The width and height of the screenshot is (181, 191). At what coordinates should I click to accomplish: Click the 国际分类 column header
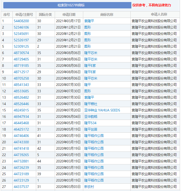(45, 15)
